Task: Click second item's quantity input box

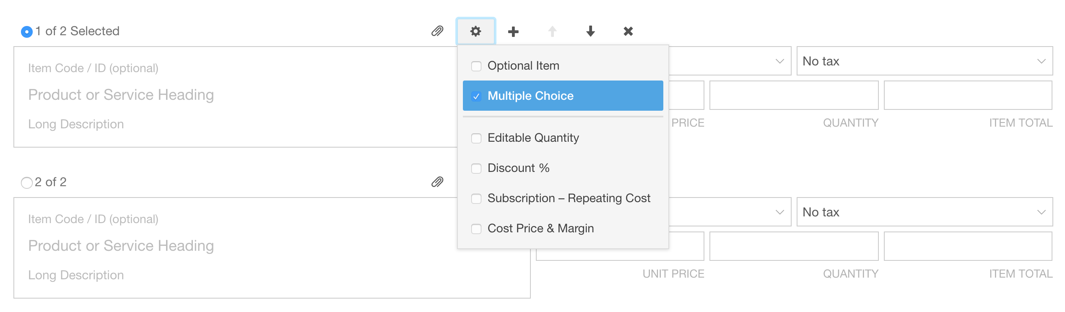Action: tap(794, 246)
